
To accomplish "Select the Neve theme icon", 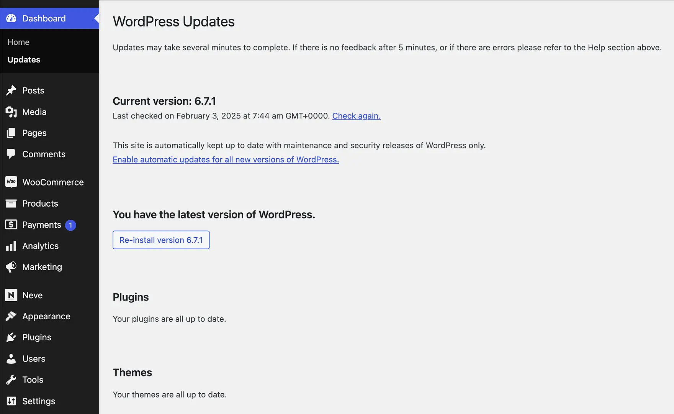I will (11, 295).
